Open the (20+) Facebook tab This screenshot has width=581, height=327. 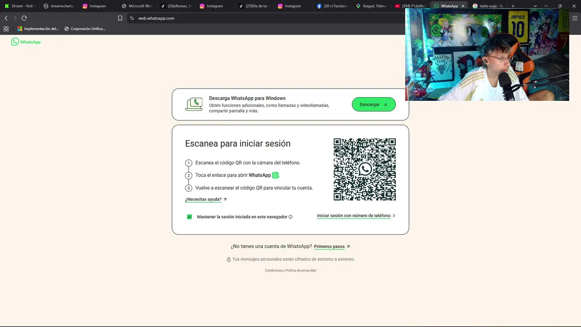coord(332,6)
